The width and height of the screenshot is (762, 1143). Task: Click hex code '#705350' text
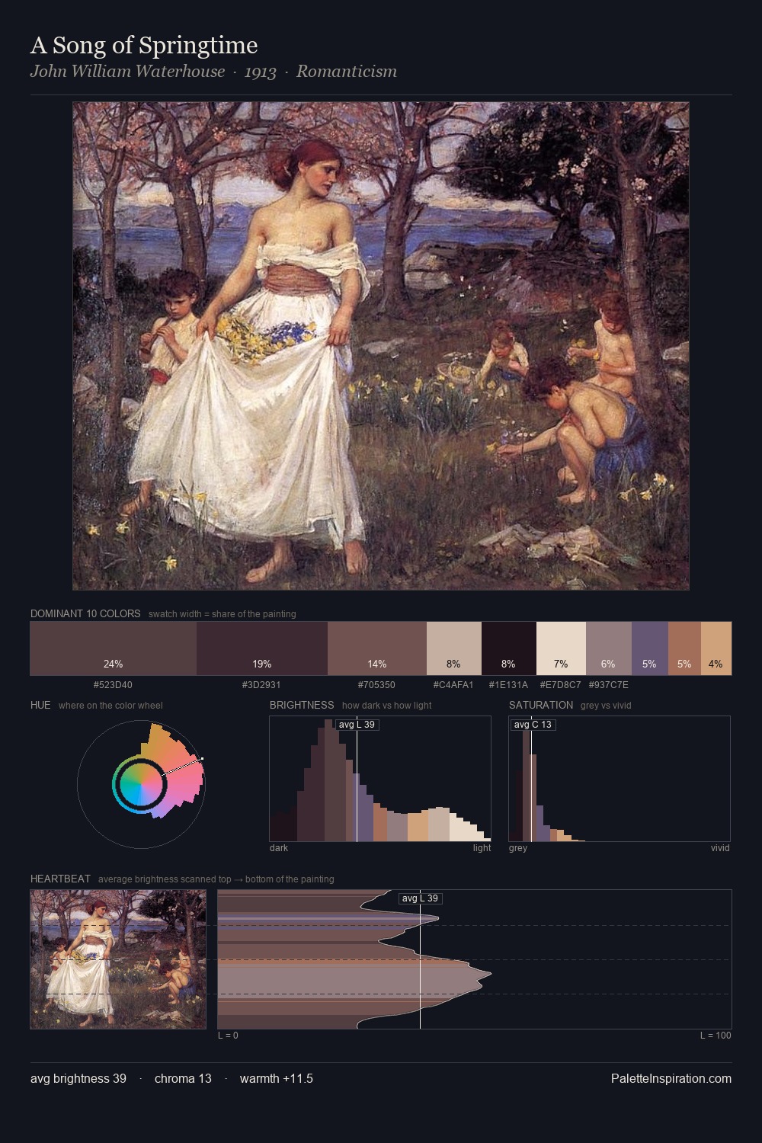click(x=376, y=685)
